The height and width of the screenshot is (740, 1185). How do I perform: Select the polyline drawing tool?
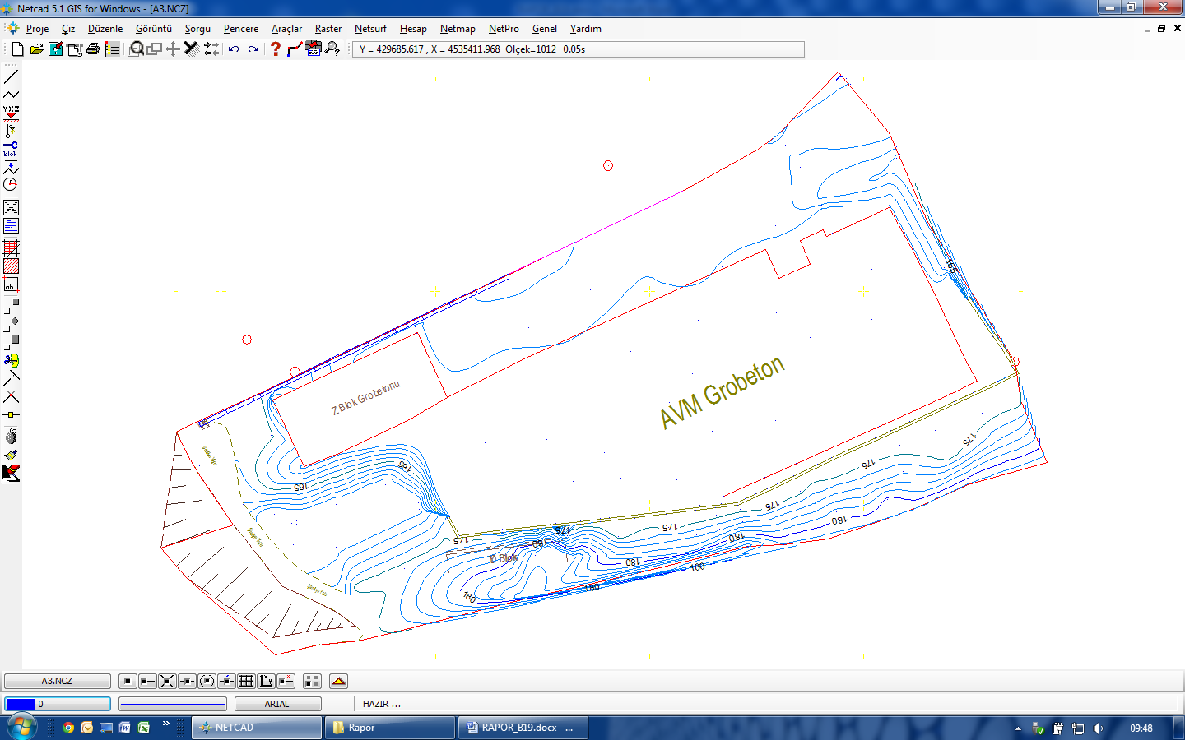pos(11,95)
